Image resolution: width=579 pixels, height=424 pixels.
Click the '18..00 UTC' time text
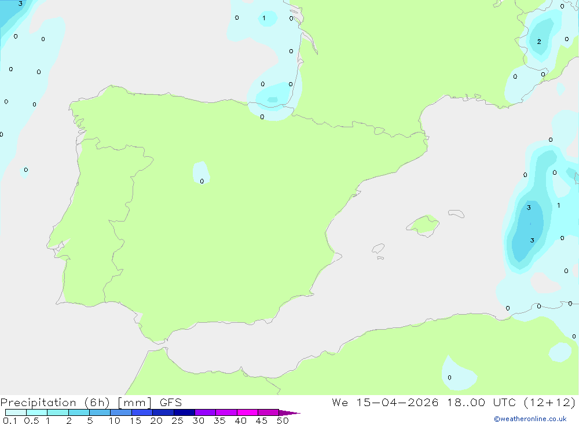pyautogui.click(x=482, y=402)
